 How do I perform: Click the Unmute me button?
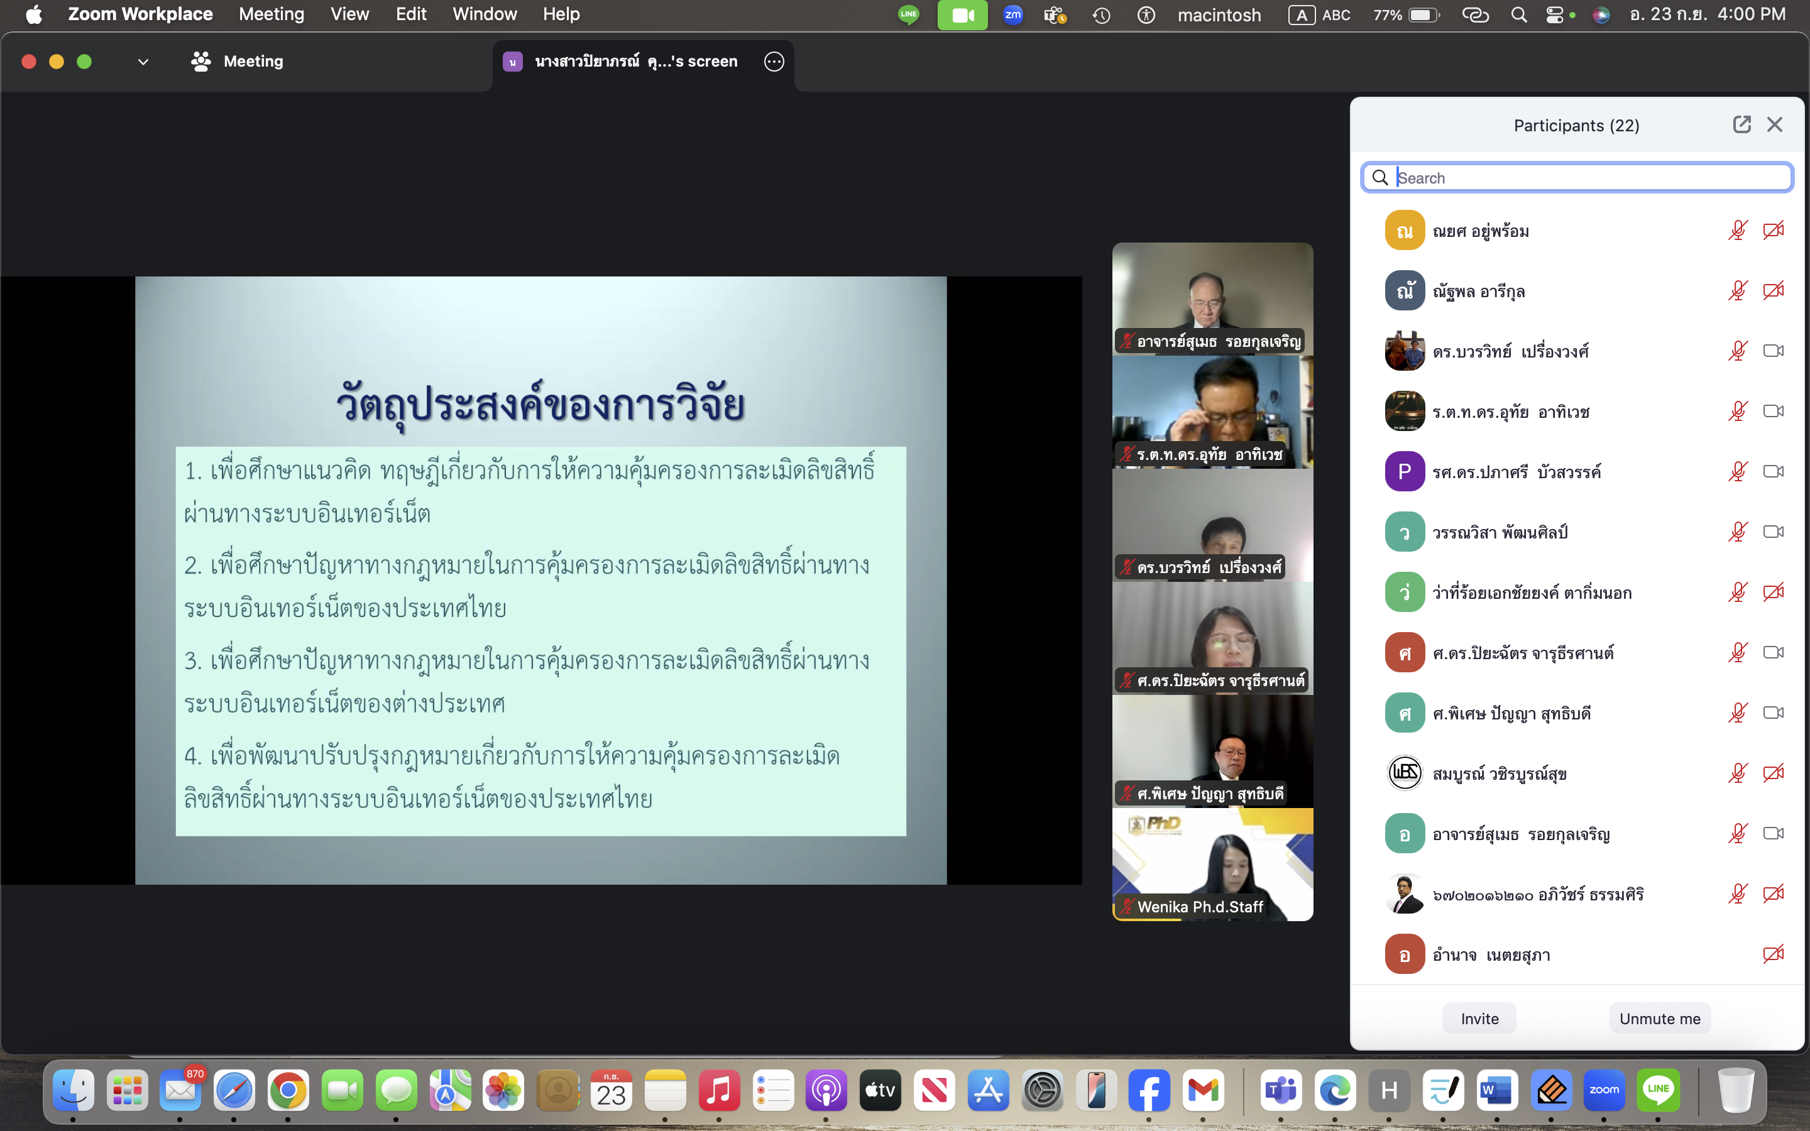click(x=1659, y=1018)
